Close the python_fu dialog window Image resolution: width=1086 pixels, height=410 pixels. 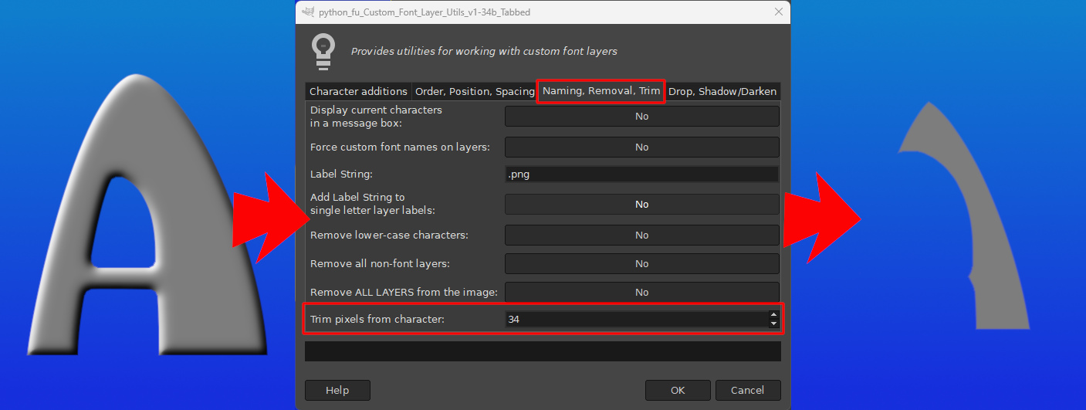coord(778,12)
